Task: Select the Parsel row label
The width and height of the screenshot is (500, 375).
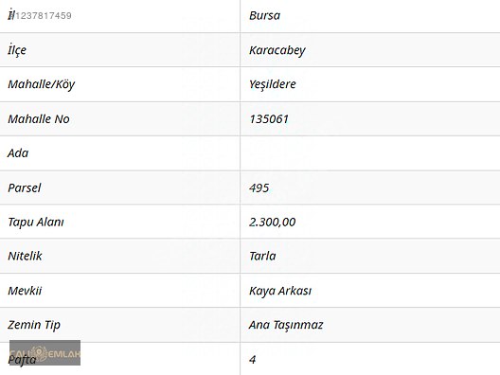Action: (25, 187)
